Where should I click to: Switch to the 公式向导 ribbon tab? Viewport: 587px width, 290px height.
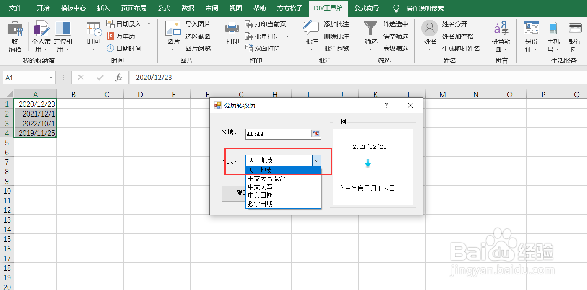point(366,8)
